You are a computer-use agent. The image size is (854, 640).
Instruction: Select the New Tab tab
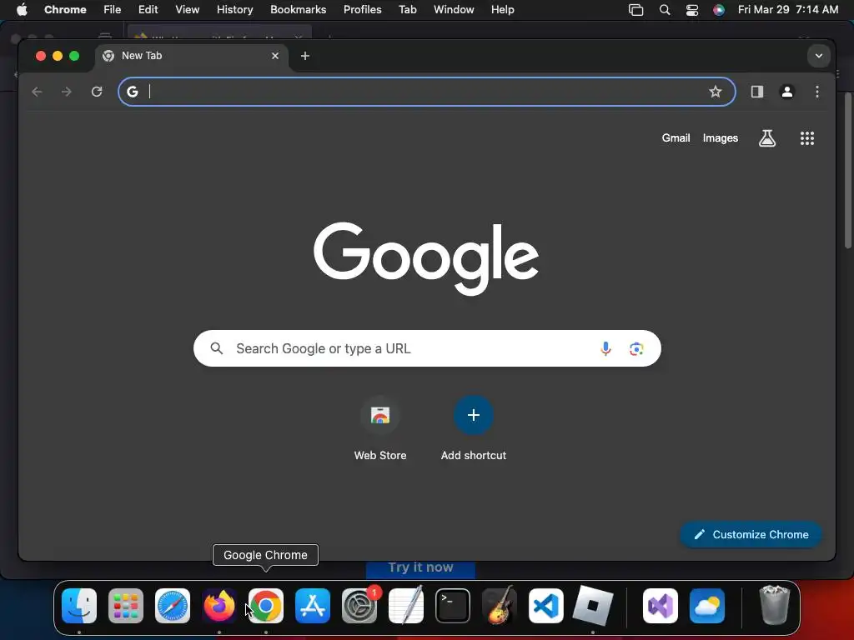[192, 56]
